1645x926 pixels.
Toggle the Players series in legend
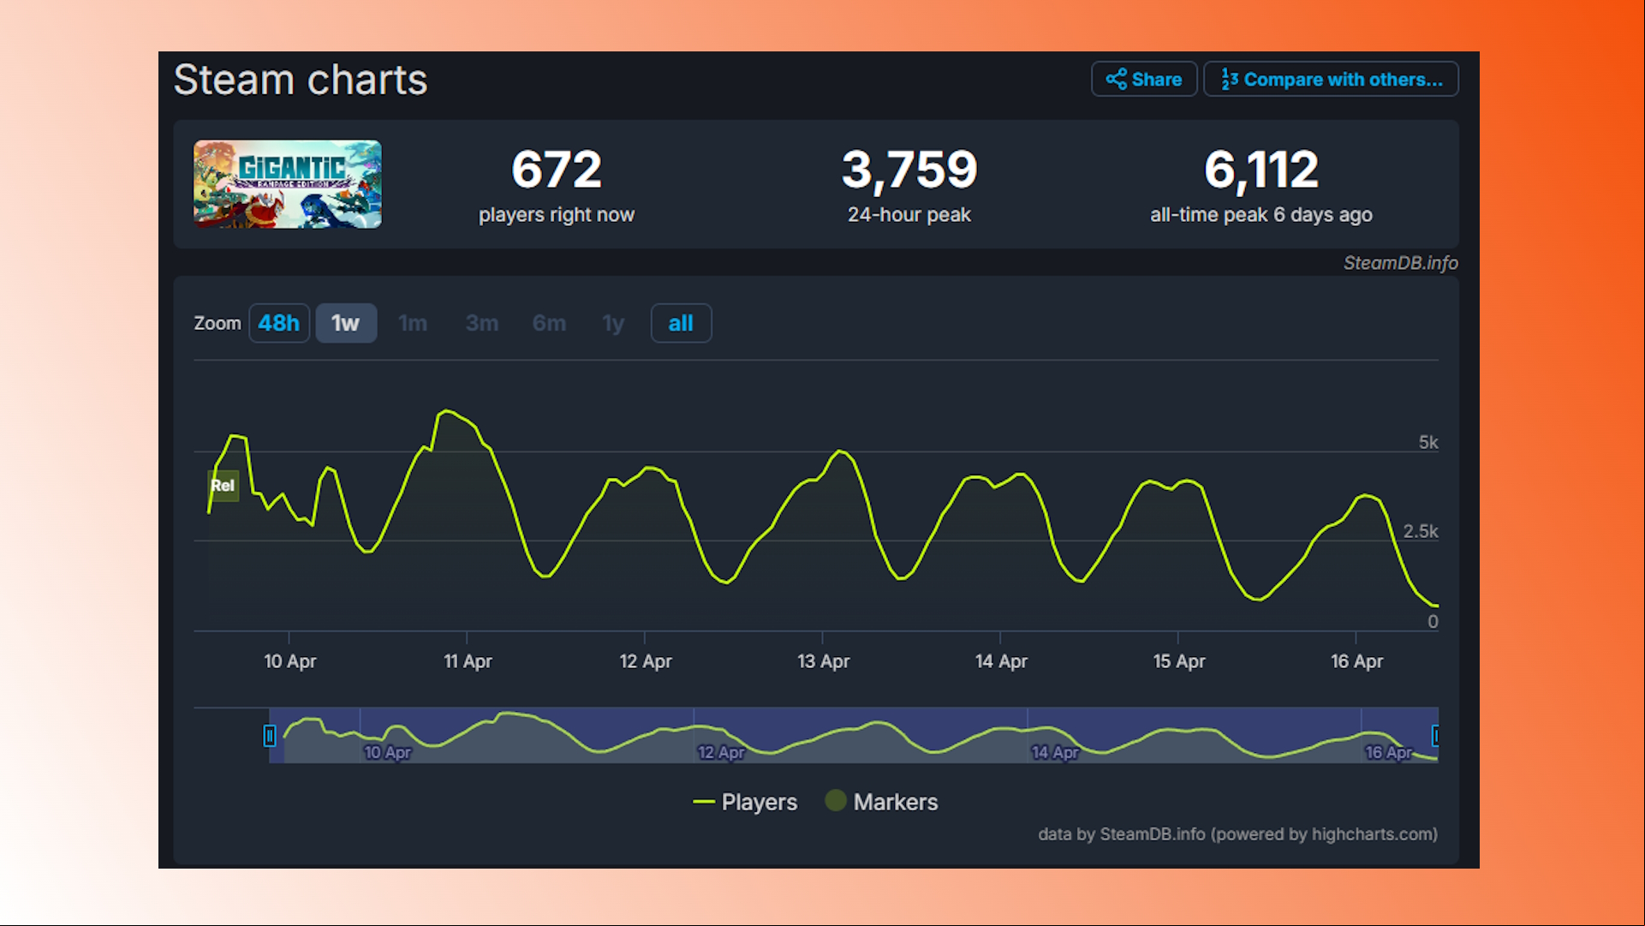(x=745, y=802)
